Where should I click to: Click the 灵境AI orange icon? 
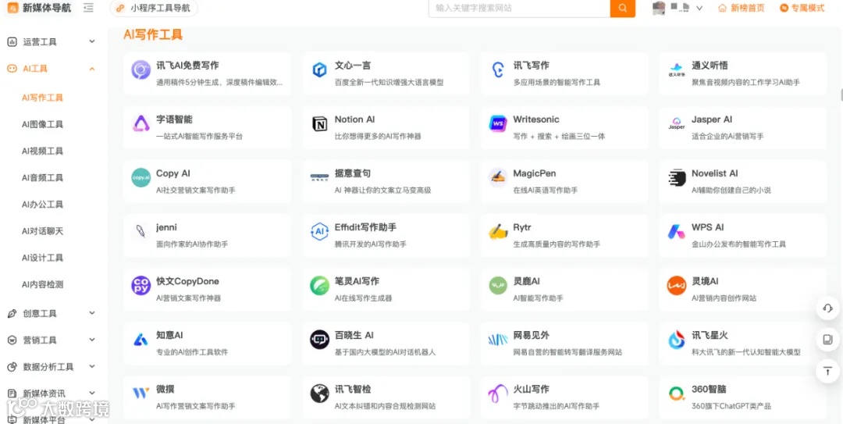[x=676, y=285]
